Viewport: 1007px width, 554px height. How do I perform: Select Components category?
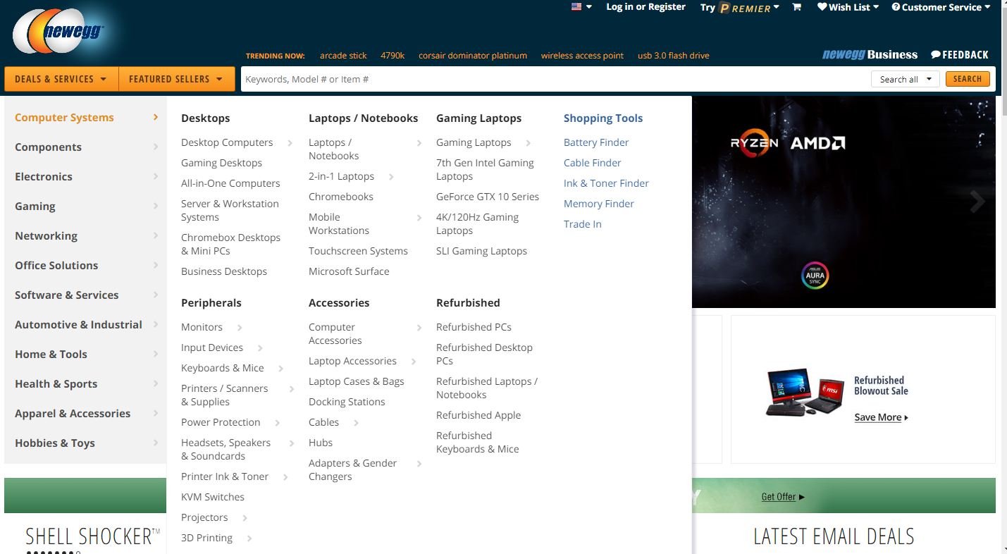click(85, 147)
